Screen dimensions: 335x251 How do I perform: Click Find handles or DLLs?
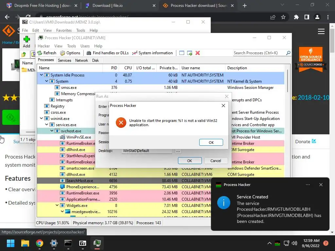coord(107,53)
